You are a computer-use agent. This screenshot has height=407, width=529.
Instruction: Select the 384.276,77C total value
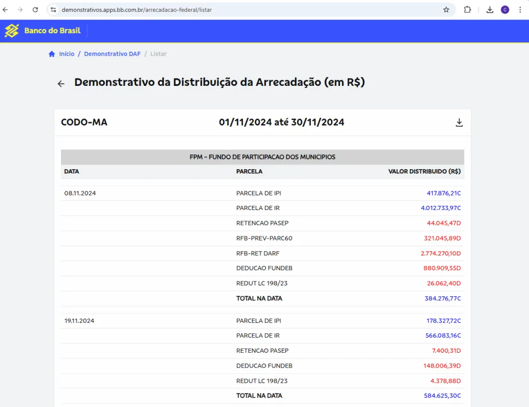pos(442,298)
